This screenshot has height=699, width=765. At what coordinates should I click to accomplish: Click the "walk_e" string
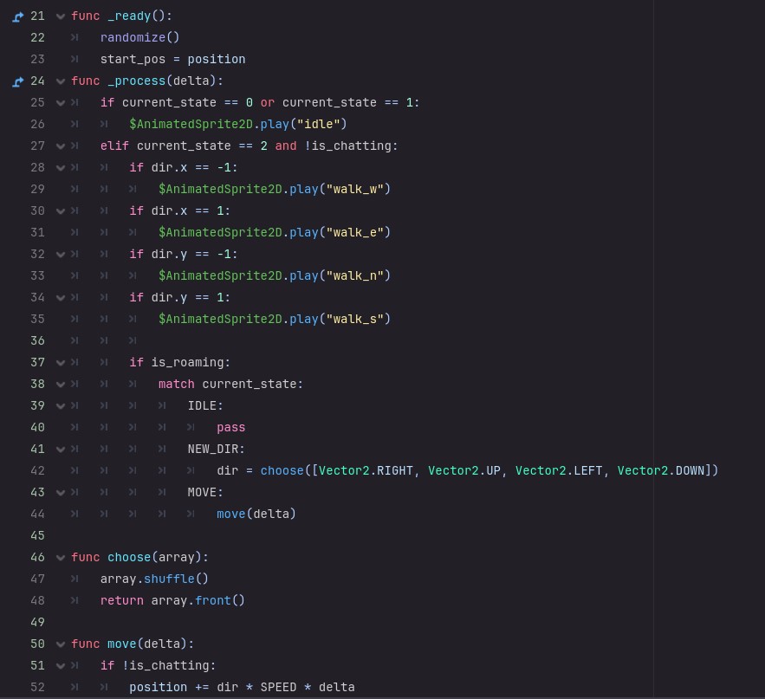pyautogui.click(x=355, y=233)
